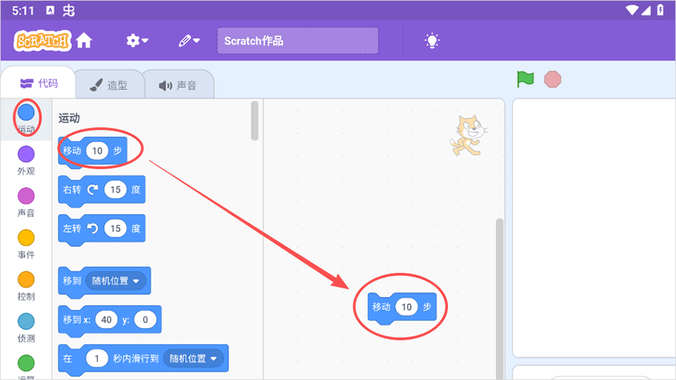676x380 pixels.
Task: Click the project title field Scratch作品
Action: click(297, 41)
